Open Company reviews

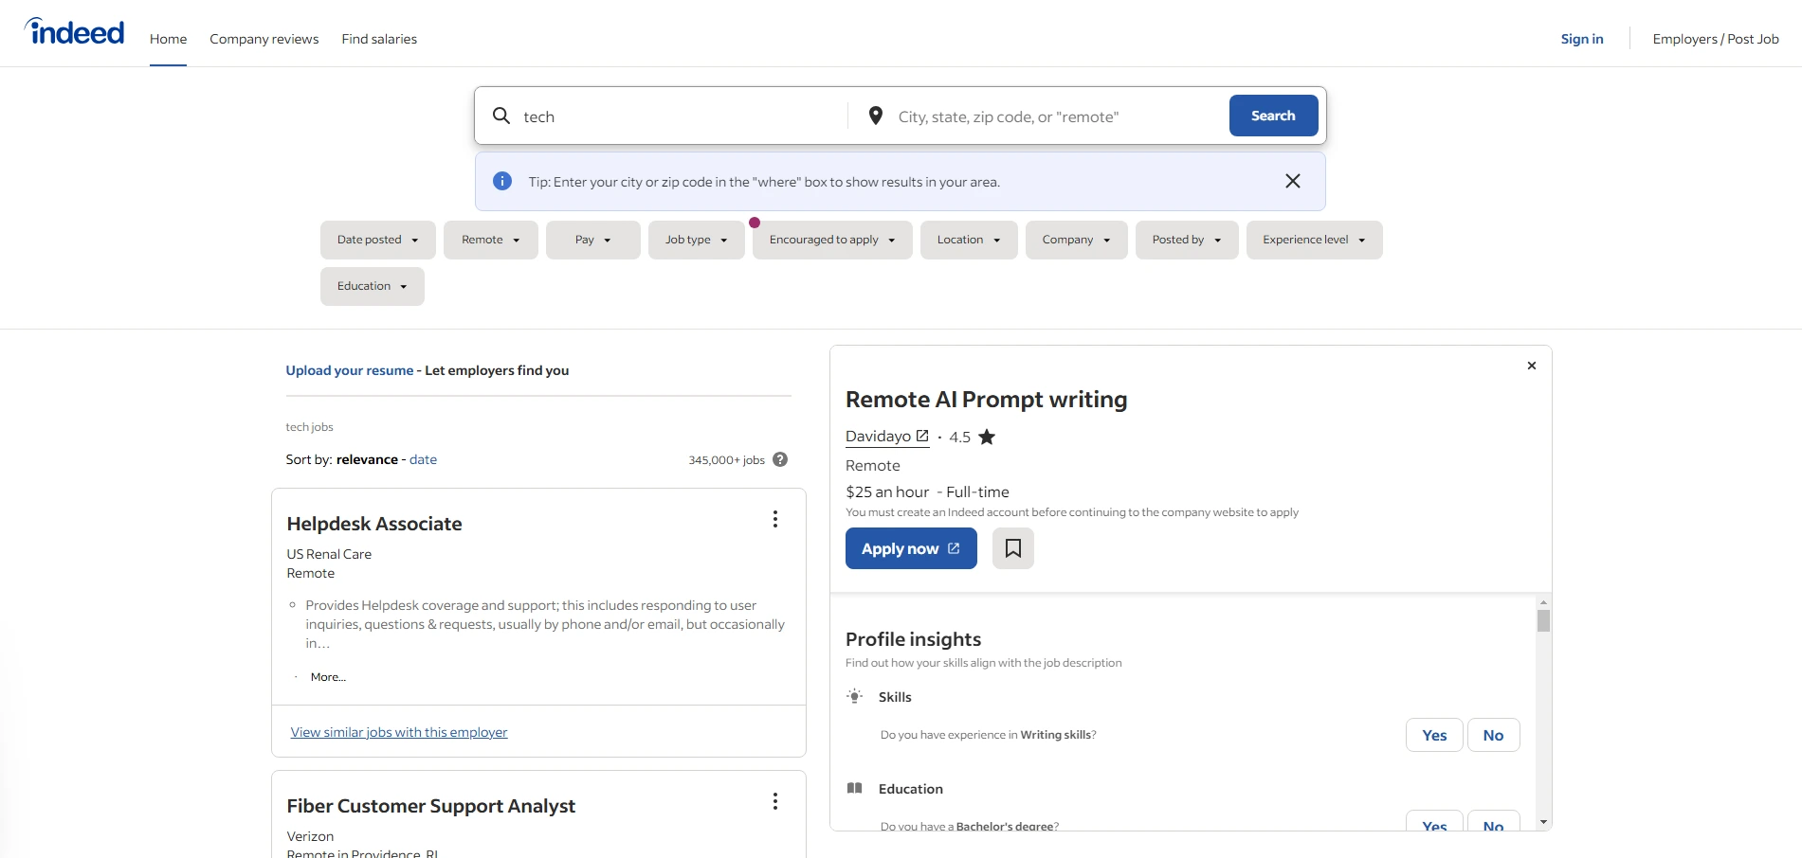pyautogui.click(x=264, y=39)
